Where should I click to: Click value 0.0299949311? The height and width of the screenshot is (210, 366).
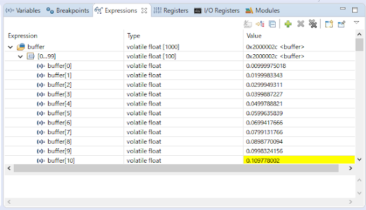click(x=264, y=85)
